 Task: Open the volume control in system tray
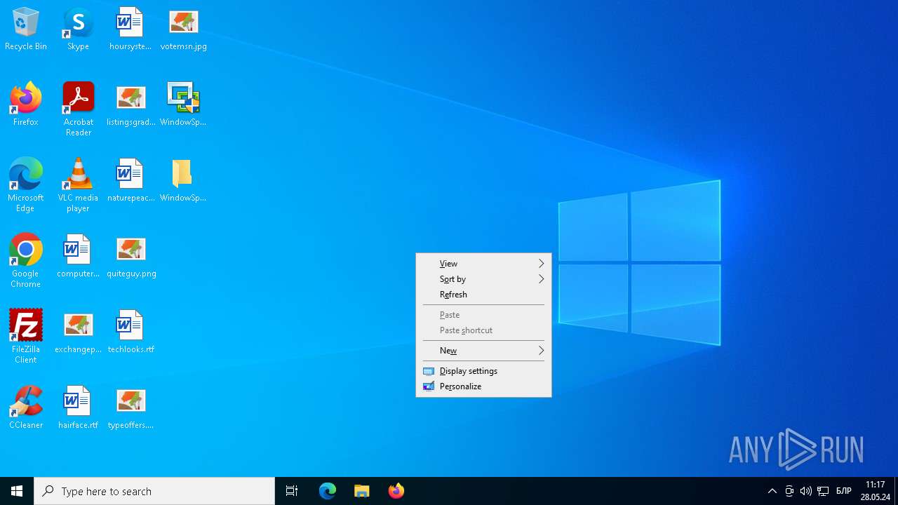point(806,491)
